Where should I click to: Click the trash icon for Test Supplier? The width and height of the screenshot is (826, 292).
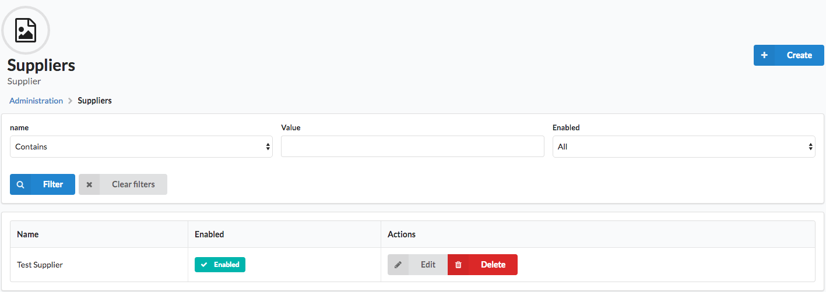pos(458,265)
